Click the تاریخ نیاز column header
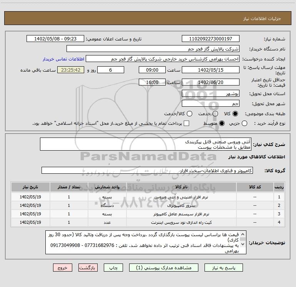 30,187
